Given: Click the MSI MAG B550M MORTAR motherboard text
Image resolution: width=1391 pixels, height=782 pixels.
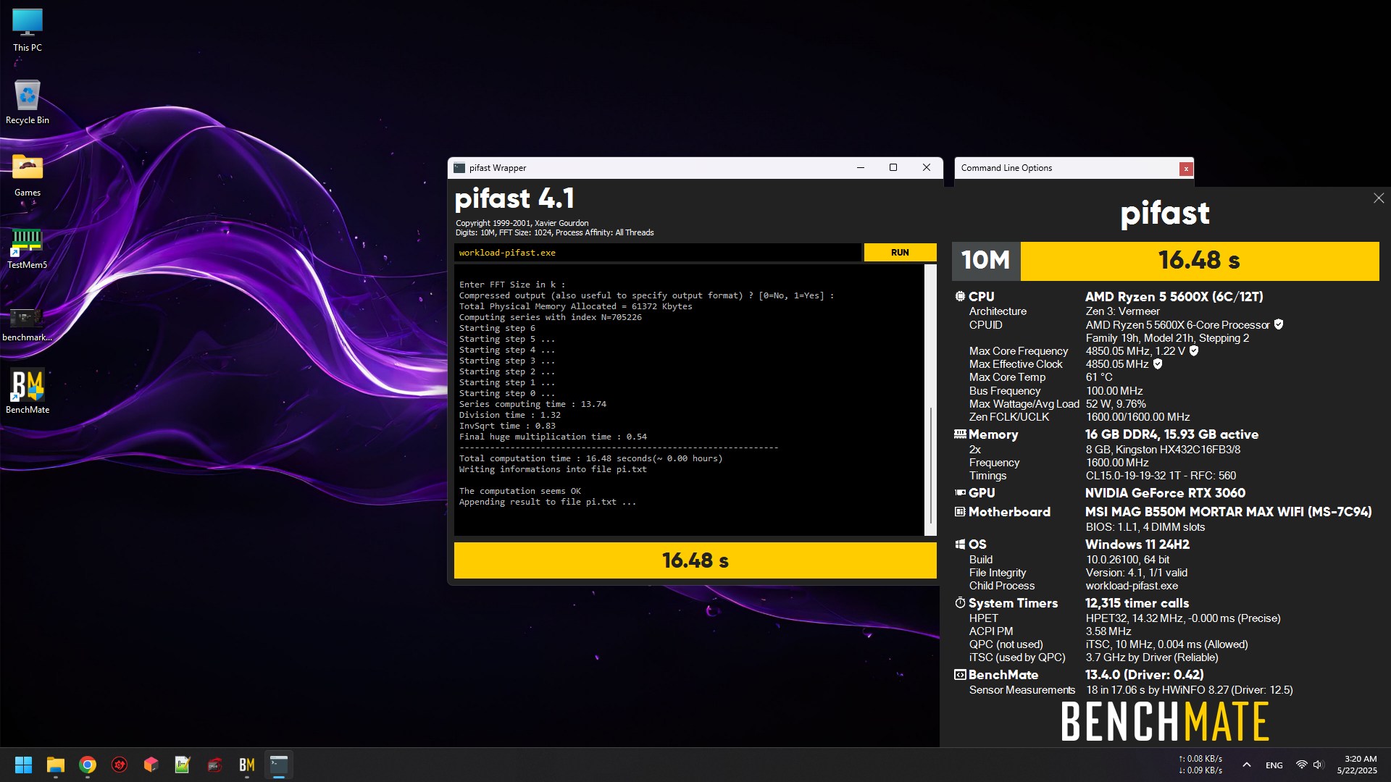Looking at the screenshot, I should 1228,512.
